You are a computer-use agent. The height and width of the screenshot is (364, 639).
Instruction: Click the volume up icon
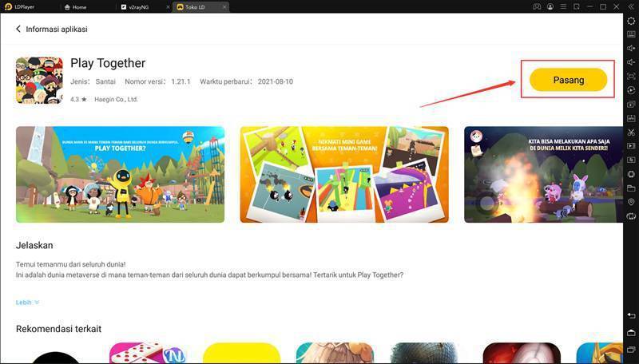631,48
